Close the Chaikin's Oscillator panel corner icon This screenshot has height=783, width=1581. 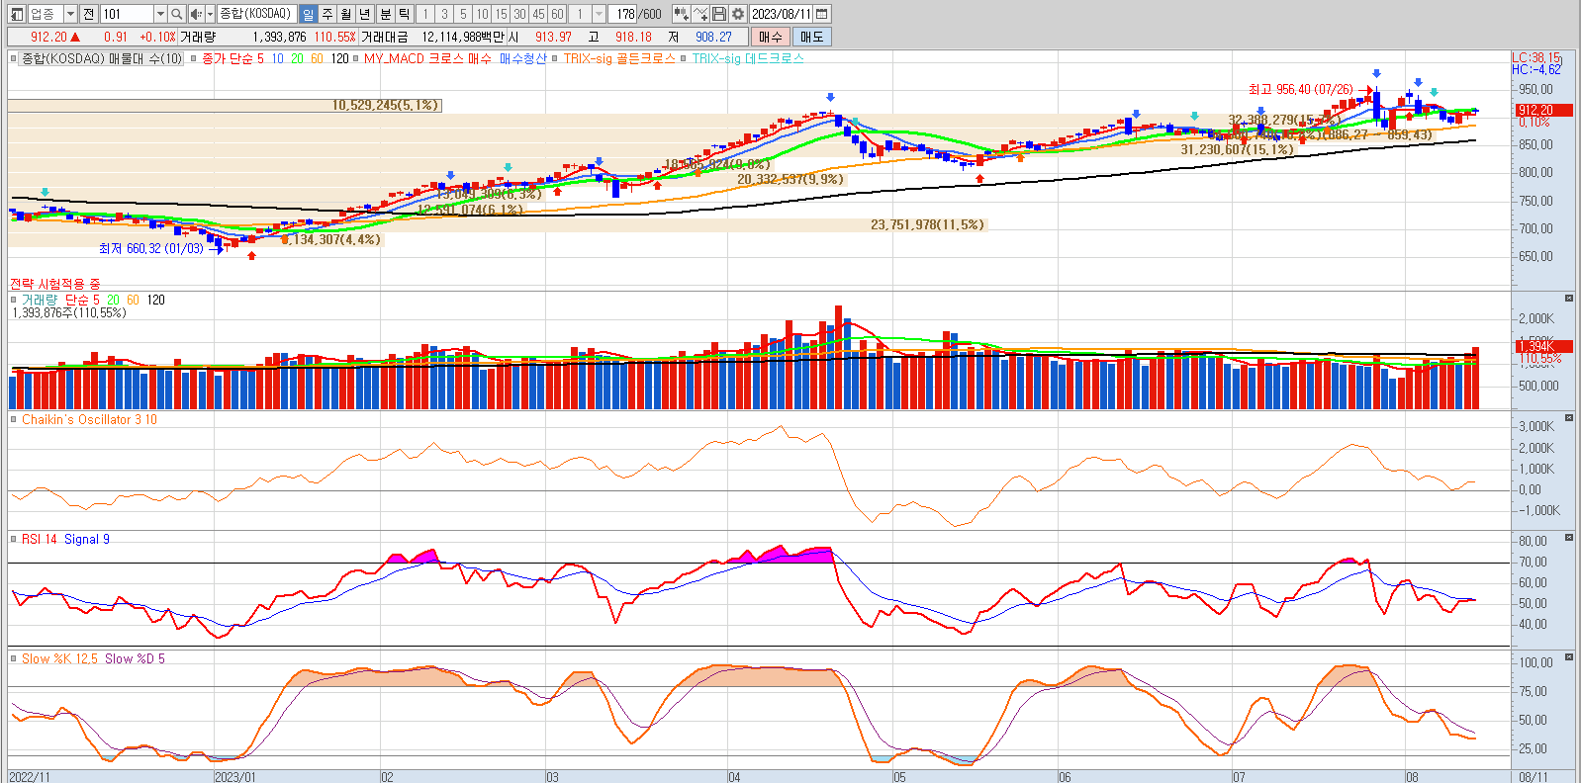click(1569, 418)
